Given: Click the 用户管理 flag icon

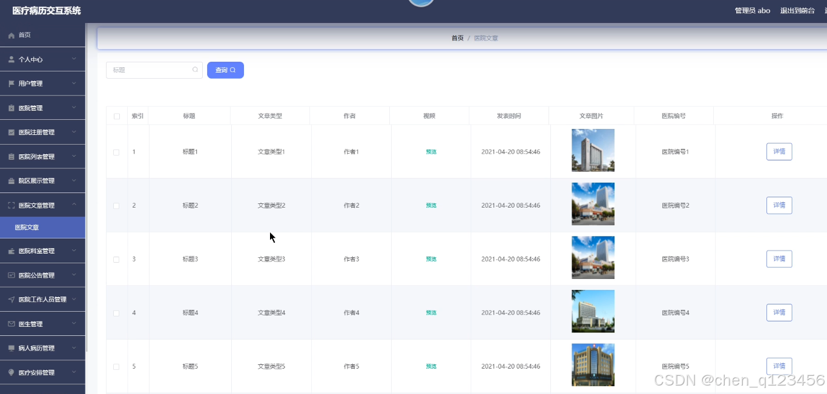Looking at the screenshot, I should pos(10,84).
